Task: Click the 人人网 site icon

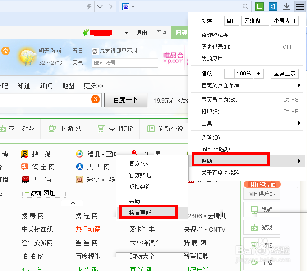Action: (x=80, y=167)
